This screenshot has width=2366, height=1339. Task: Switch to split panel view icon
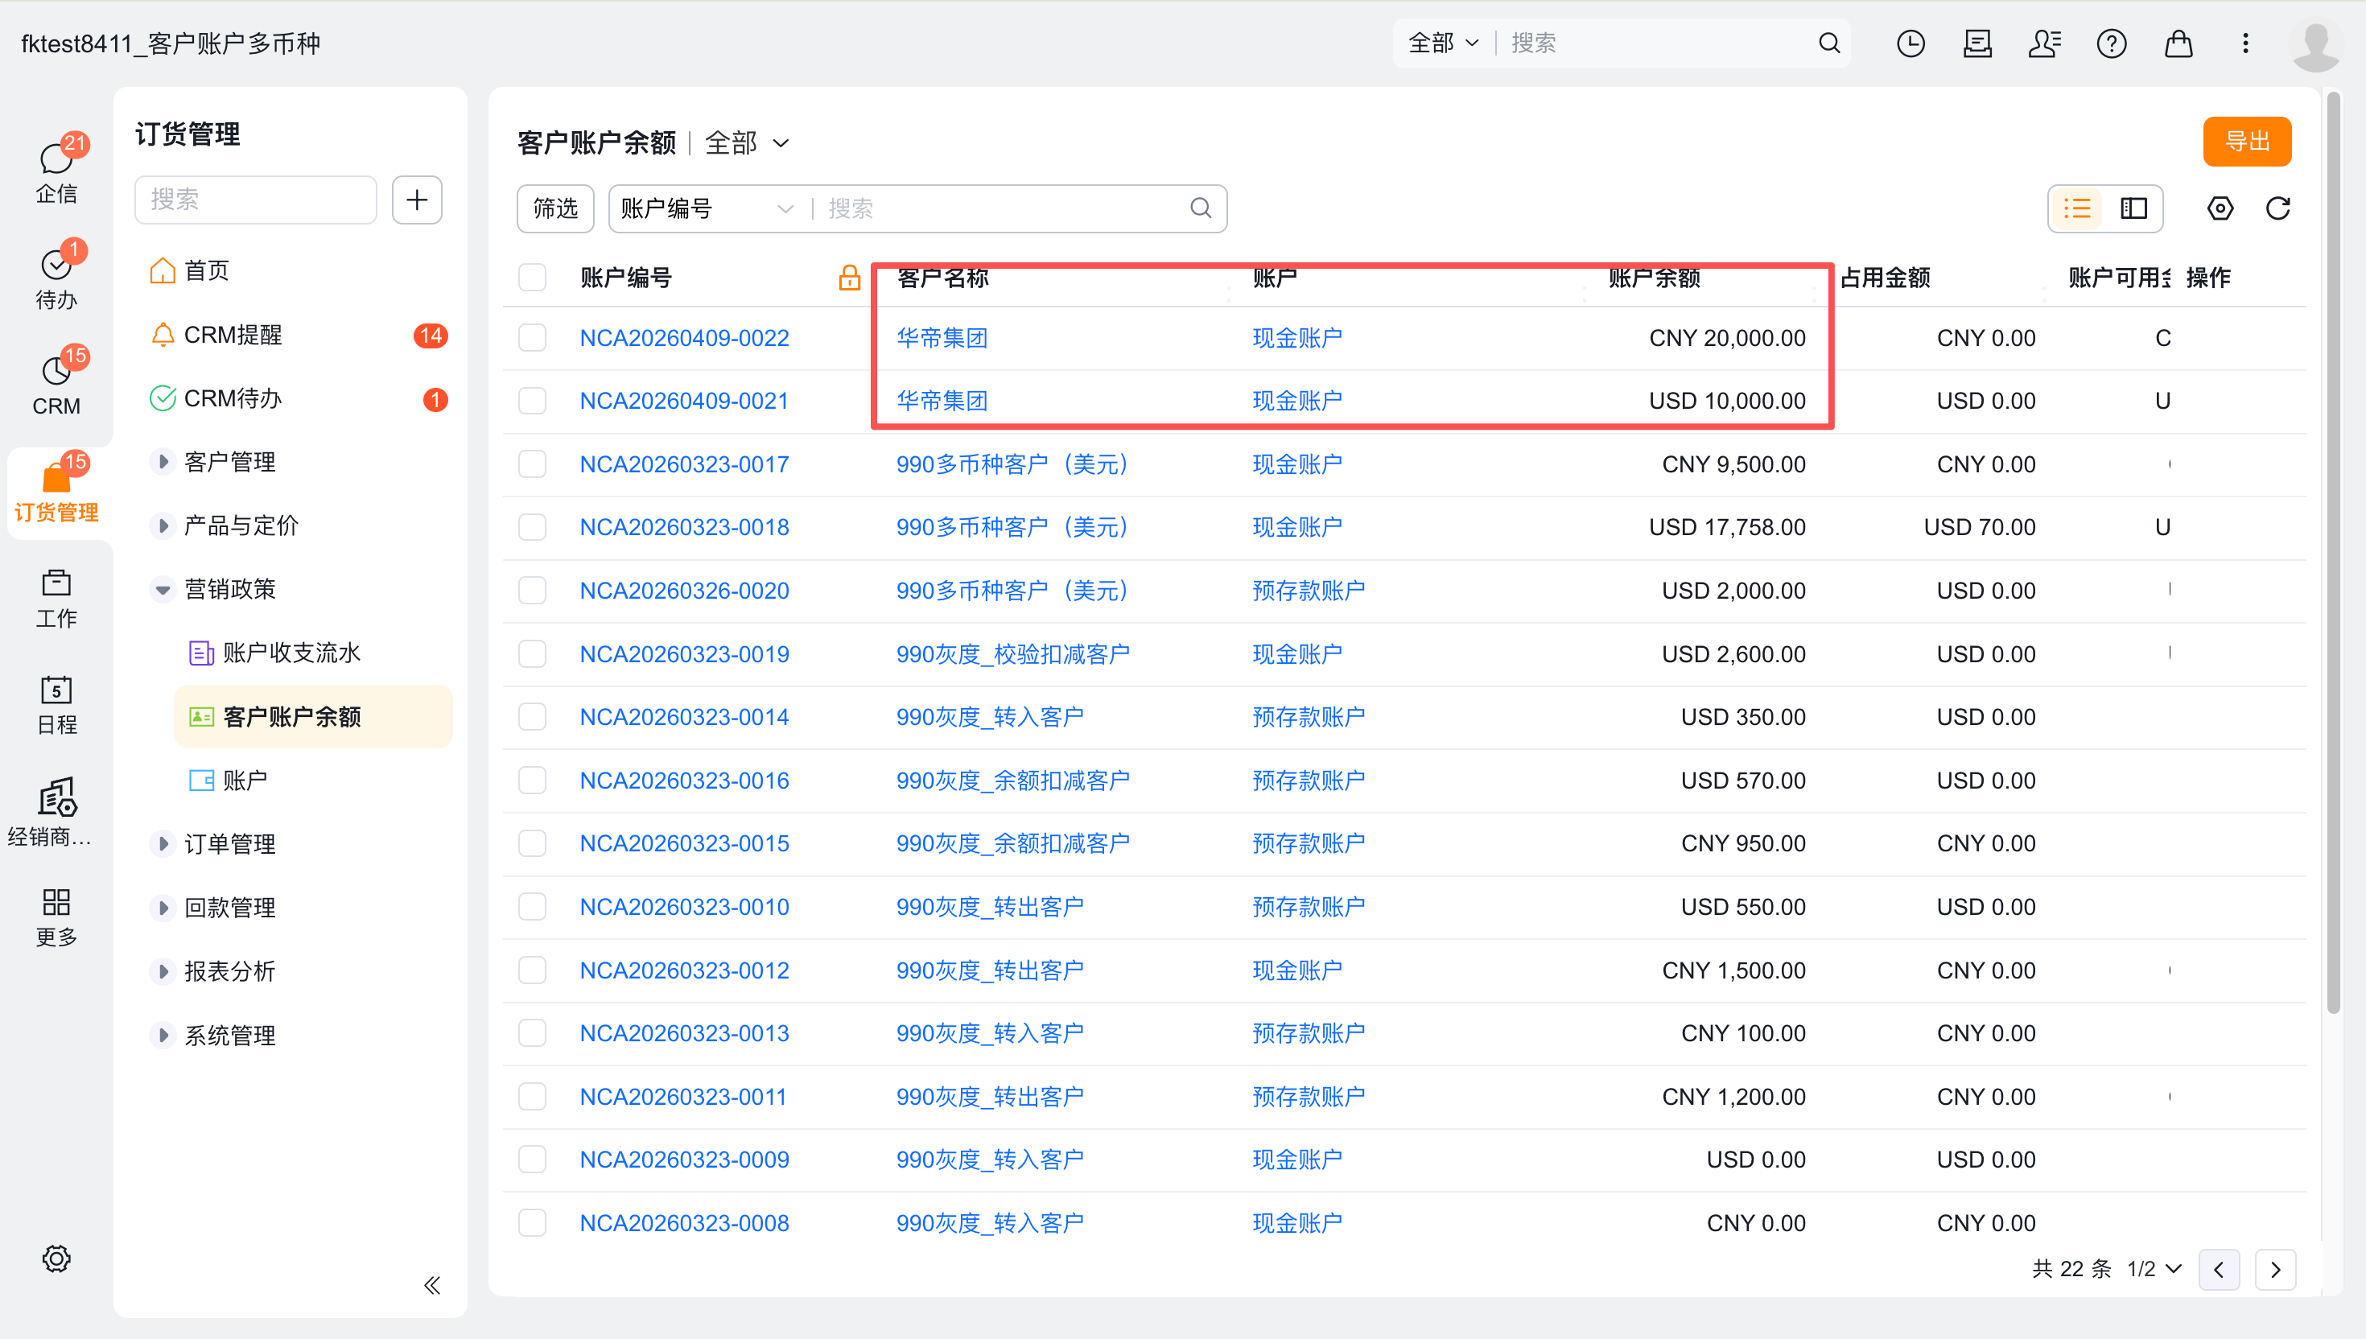click(x=2133, y=208)
